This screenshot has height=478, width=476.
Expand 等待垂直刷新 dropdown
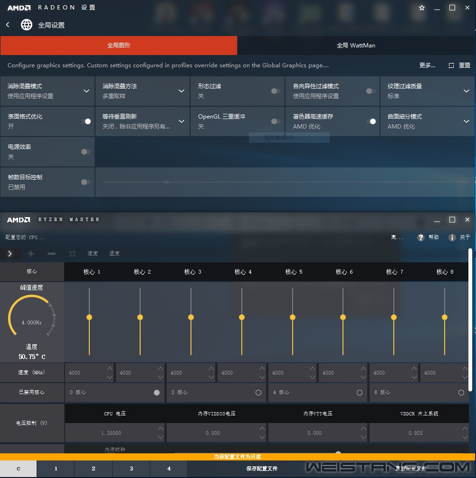181,121
